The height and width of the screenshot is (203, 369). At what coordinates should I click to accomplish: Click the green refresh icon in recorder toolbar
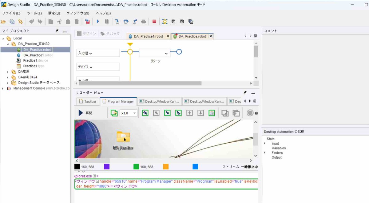click(114, 113)
